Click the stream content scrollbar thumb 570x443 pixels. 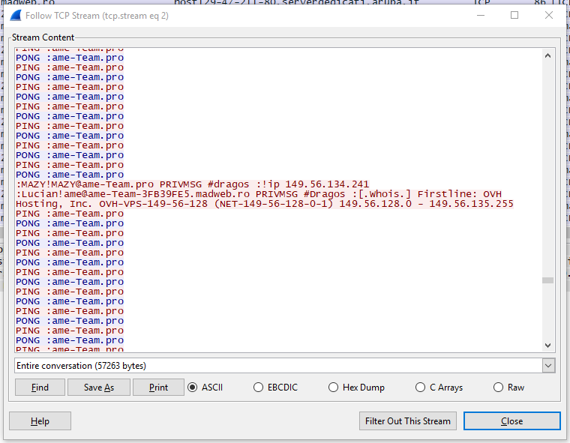pos(547,280)
